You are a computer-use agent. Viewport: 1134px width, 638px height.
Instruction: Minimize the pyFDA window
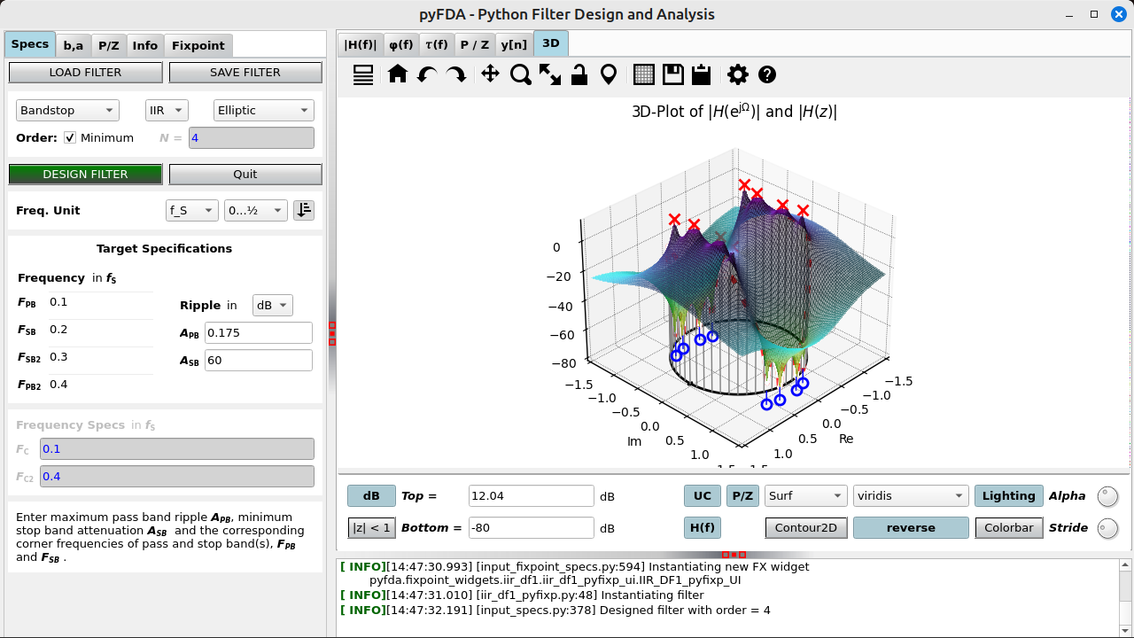[x=1071, y=14]
